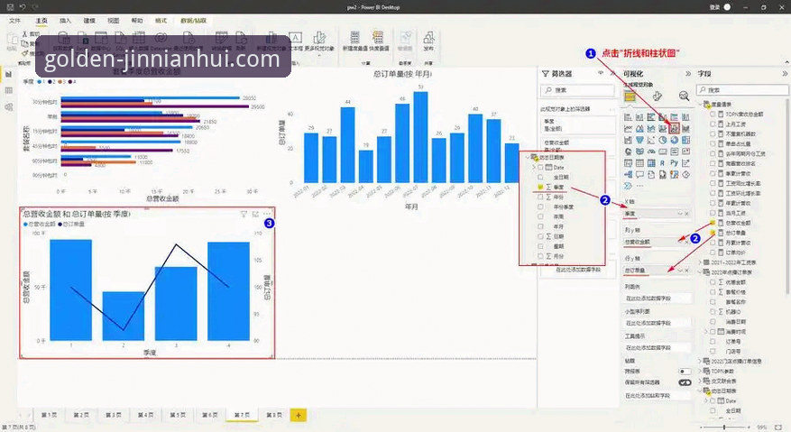The image size is (791, 432).
Task: Open the Analytics magnifier tab in Visualizations
Action: pyautogui.click(x=684, y=96)
